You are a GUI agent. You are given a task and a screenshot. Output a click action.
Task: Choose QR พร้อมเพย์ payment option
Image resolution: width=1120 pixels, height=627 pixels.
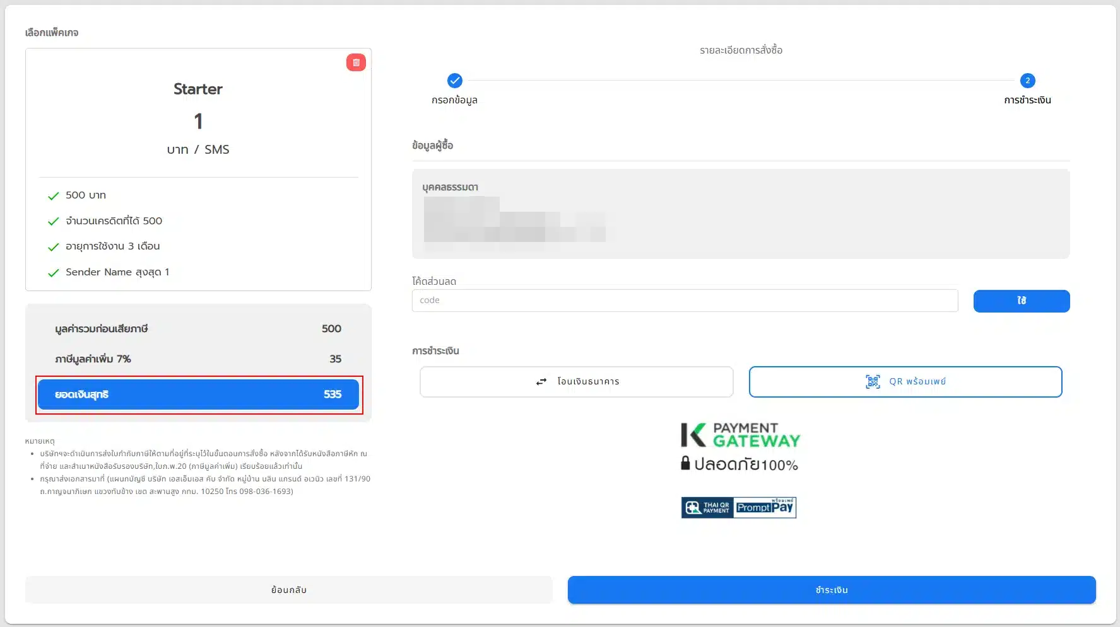pos(905,382)
